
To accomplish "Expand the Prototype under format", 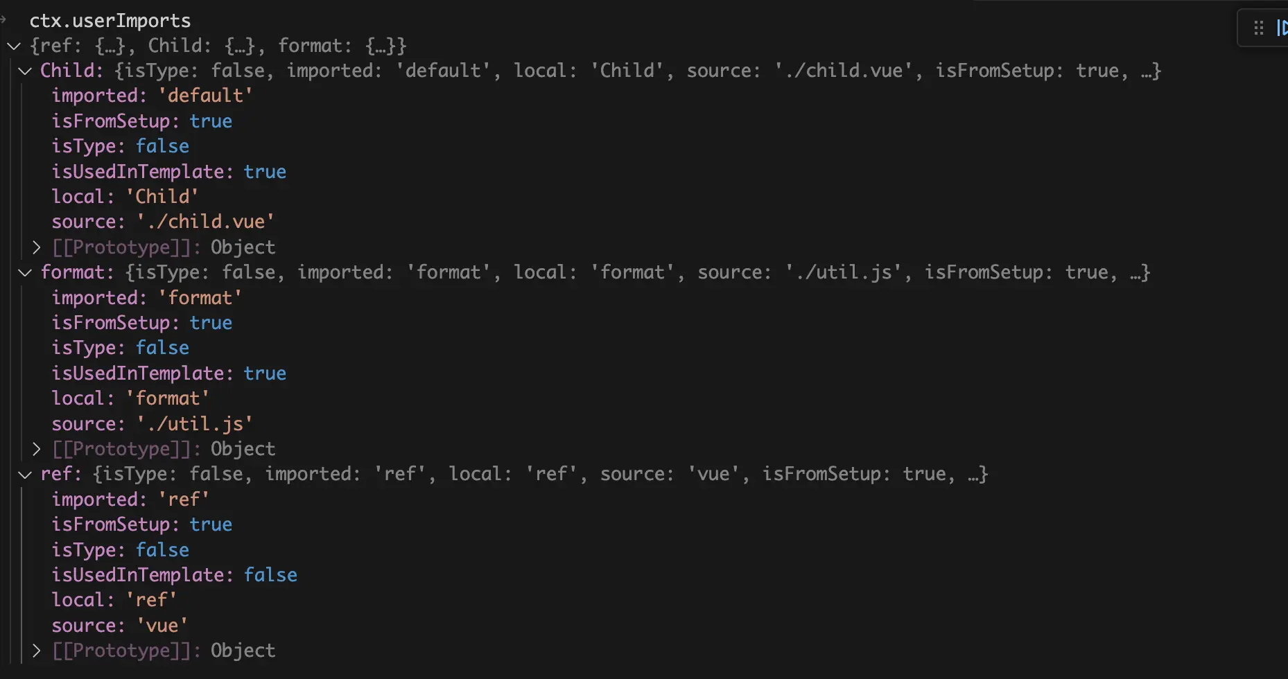I will (37, 448).
